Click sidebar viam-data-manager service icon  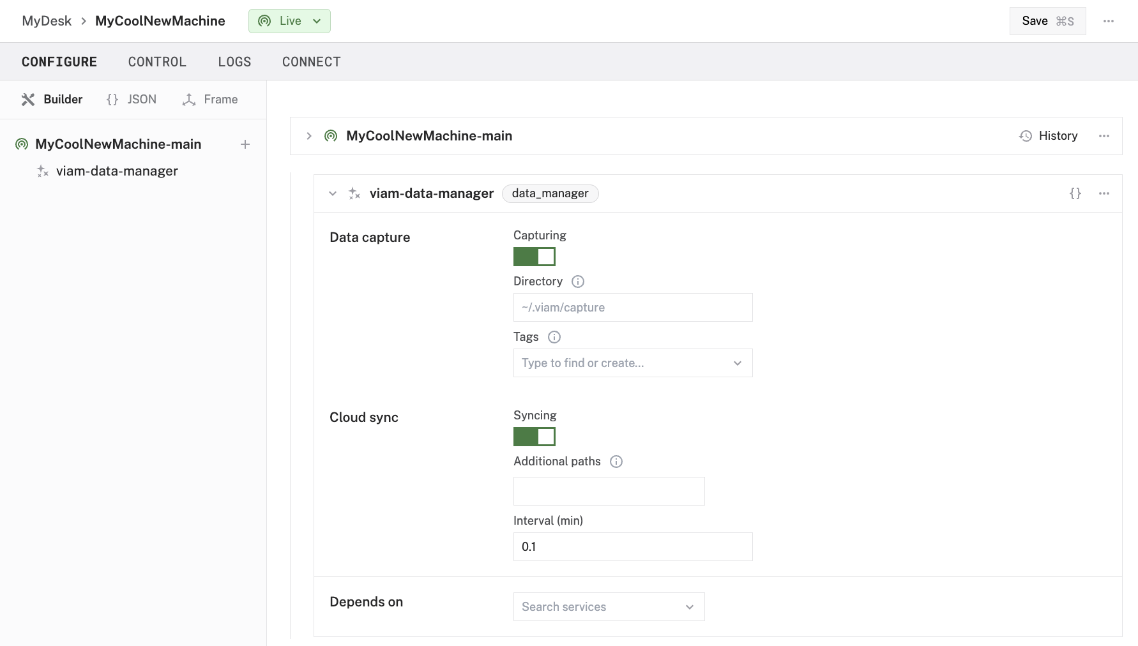pyautogui.click(x=43, y=171)
